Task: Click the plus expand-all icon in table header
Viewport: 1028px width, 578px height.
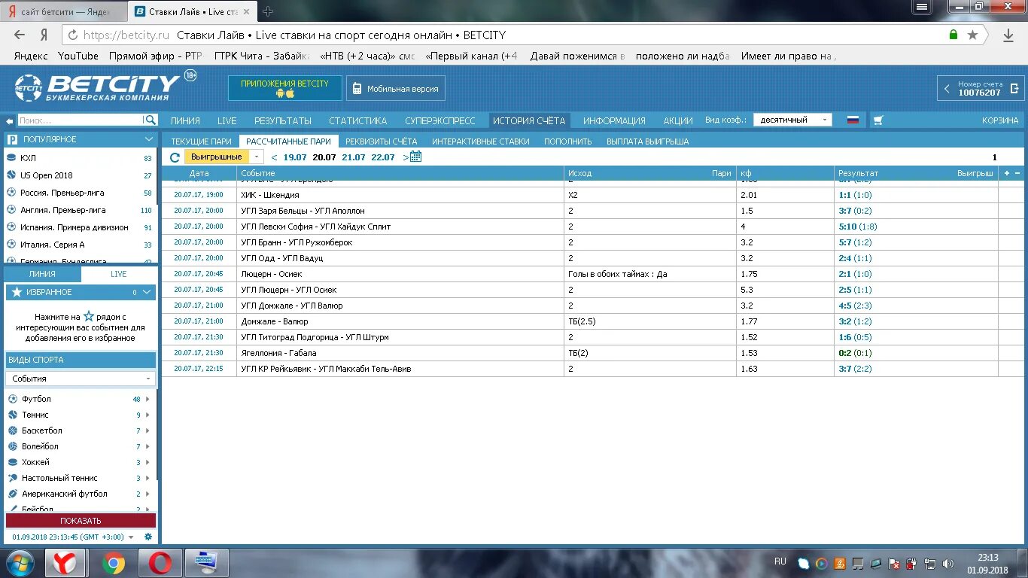Action: (x=1008, y=173)
